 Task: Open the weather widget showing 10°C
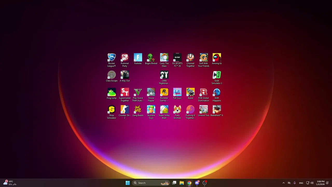point(10,183)
